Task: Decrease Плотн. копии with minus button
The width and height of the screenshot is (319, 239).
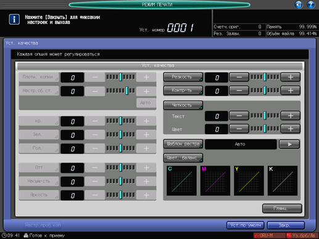Action: pos(95,77)
